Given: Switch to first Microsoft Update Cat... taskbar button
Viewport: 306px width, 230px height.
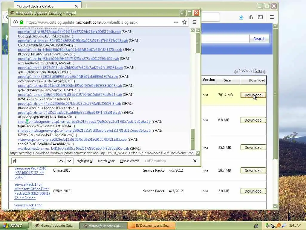Looking at the screenshot, I should point(55,226).
